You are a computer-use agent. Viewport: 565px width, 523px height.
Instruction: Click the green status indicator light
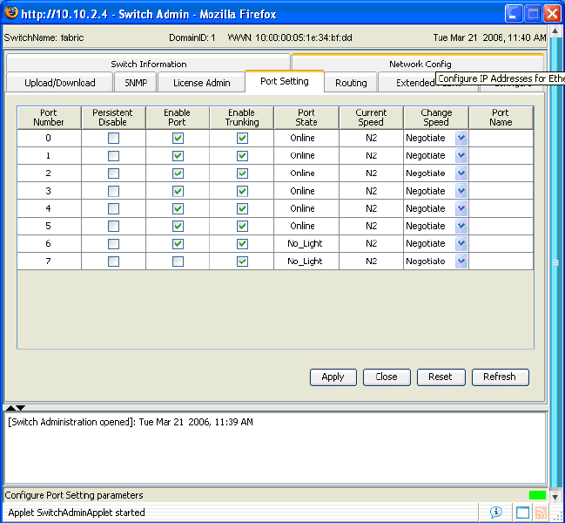coord(537,495)
